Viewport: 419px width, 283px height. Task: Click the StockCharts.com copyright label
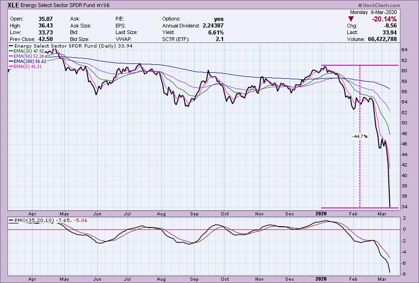(379, 5)
